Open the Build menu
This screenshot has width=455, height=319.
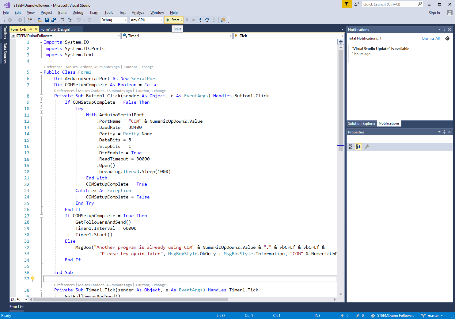pyautogui.click(x=62, y=13)
